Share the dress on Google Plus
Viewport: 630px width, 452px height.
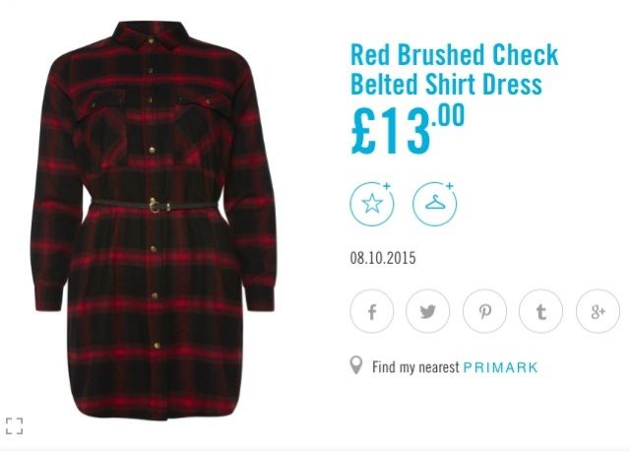[598, 311]
